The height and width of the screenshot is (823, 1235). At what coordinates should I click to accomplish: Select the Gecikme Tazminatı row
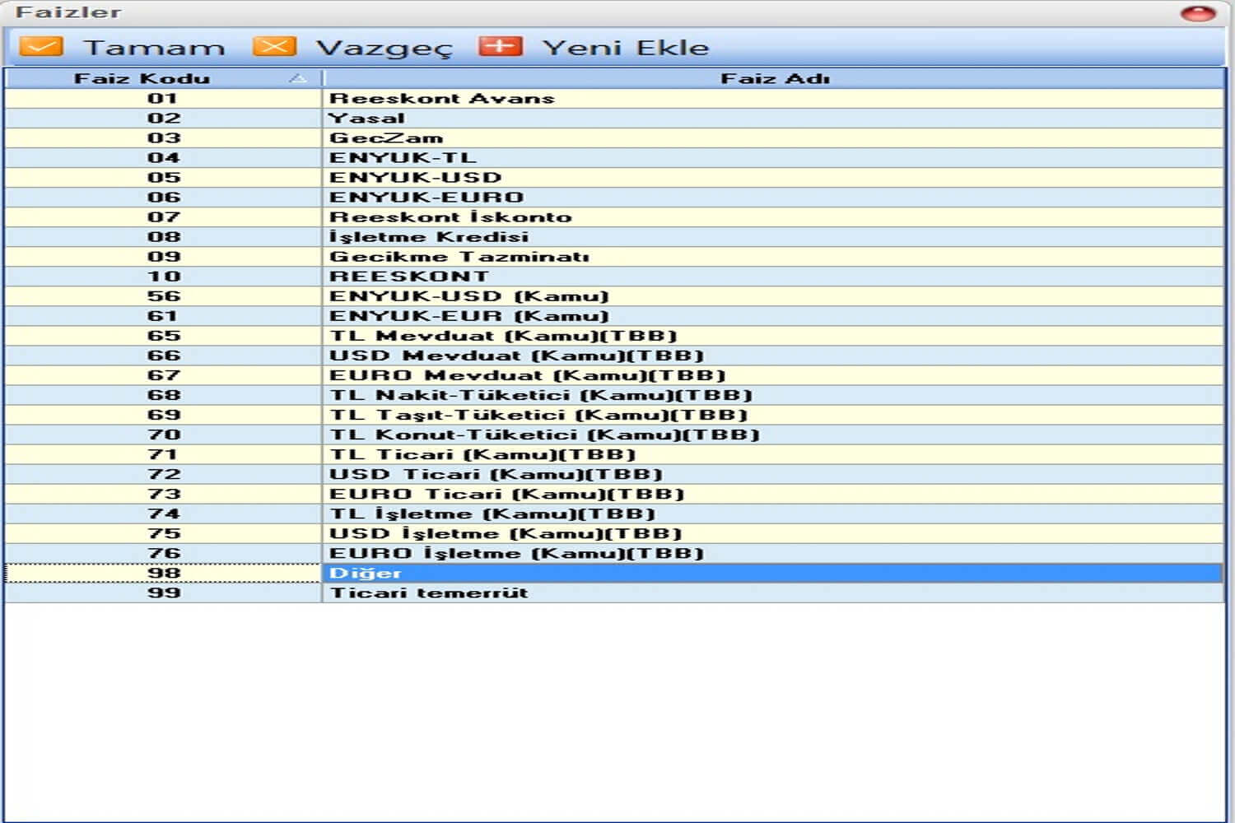point(459,257)
